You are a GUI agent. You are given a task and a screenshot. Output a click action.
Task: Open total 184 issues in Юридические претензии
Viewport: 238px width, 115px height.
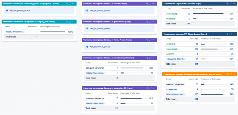pyautogui.click(x=196, y=99)
